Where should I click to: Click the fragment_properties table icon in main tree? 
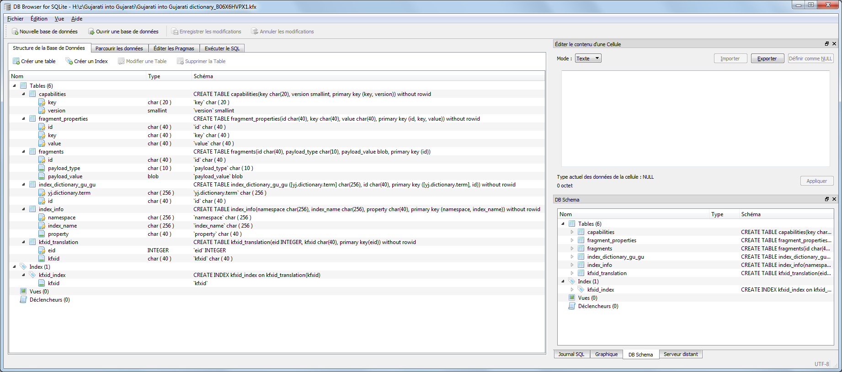point(32,119)
